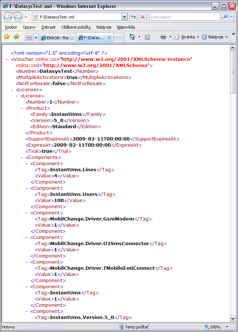Click the vertical scrollbar thumb

point(233,72)
